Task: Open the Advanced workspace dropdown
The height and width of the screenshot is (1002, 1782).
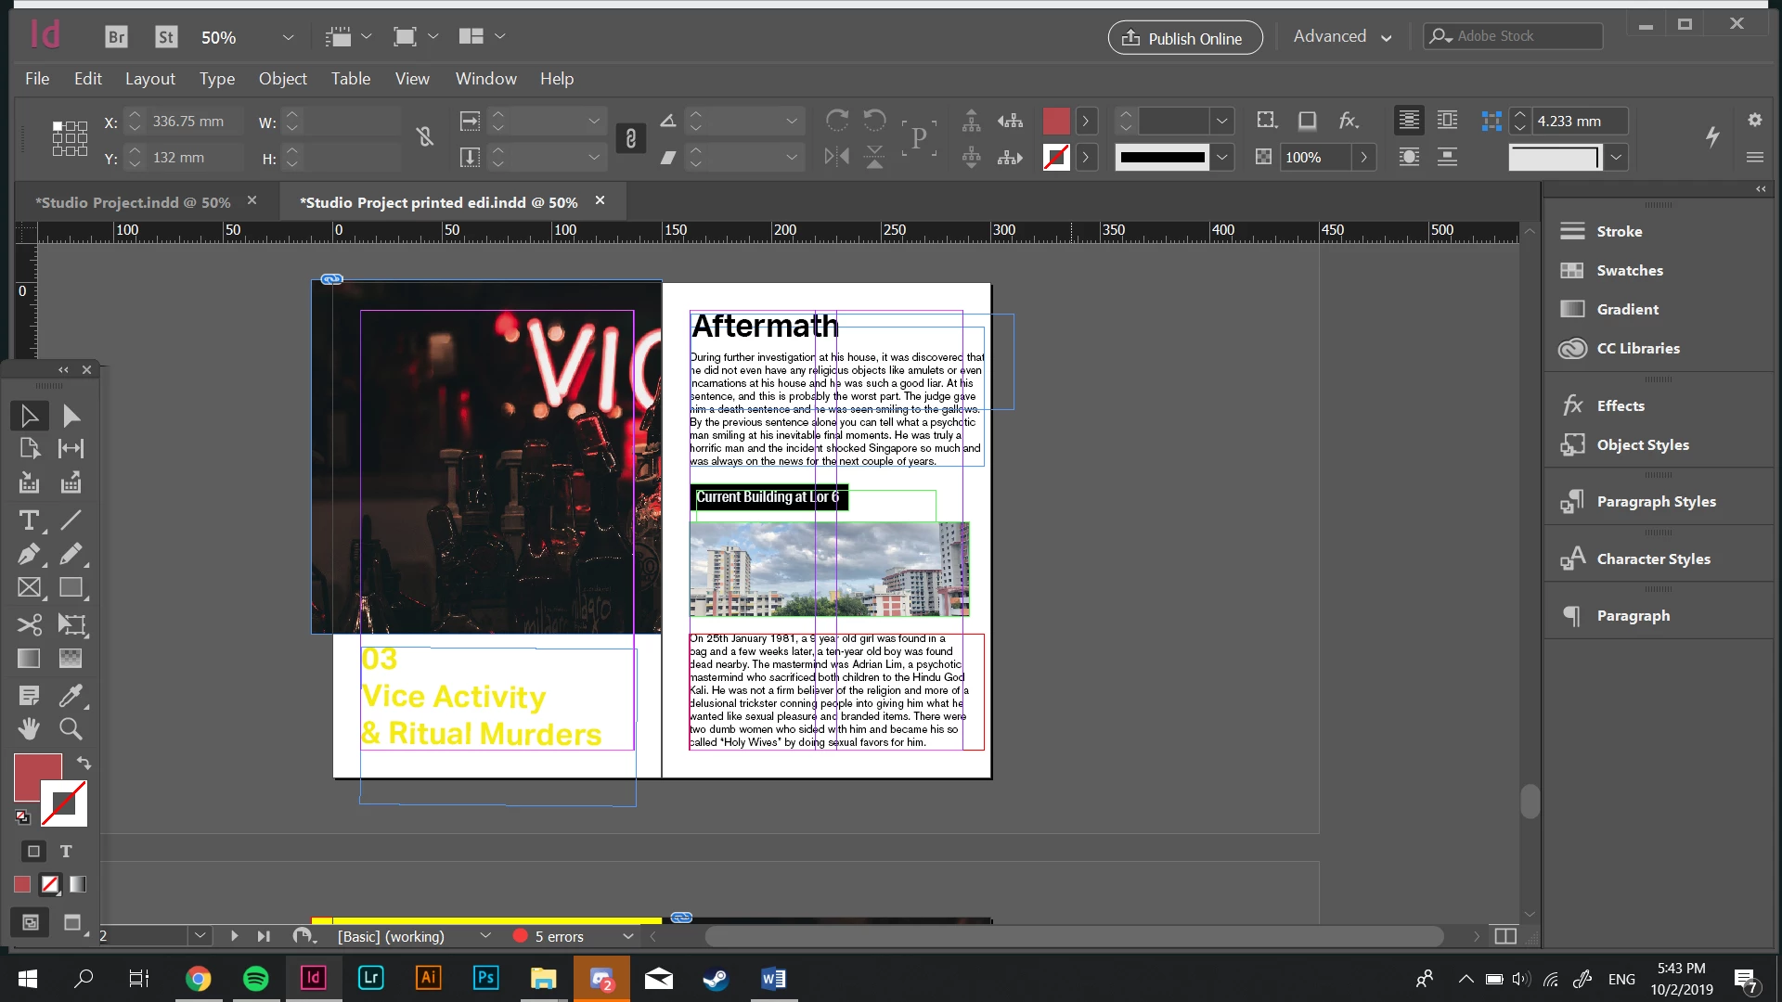Action: tap(1342, 36)
